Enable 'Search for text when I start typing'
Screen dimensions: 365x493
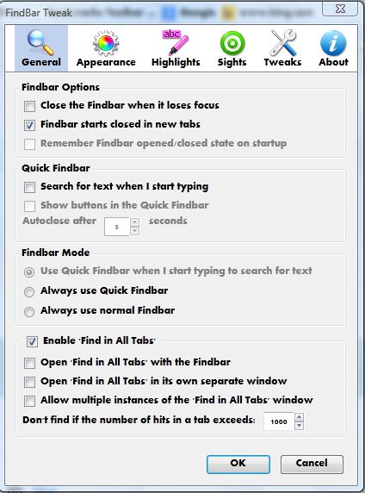pyautogui.click(x=29, y=187)
